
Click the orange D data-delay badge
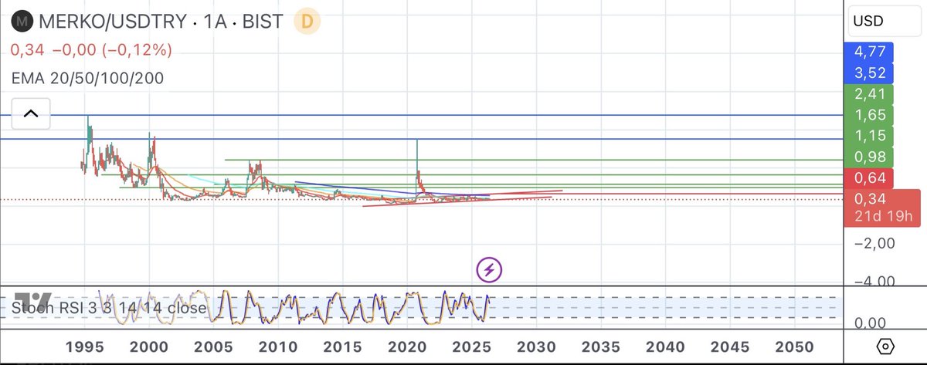(307, 22)
